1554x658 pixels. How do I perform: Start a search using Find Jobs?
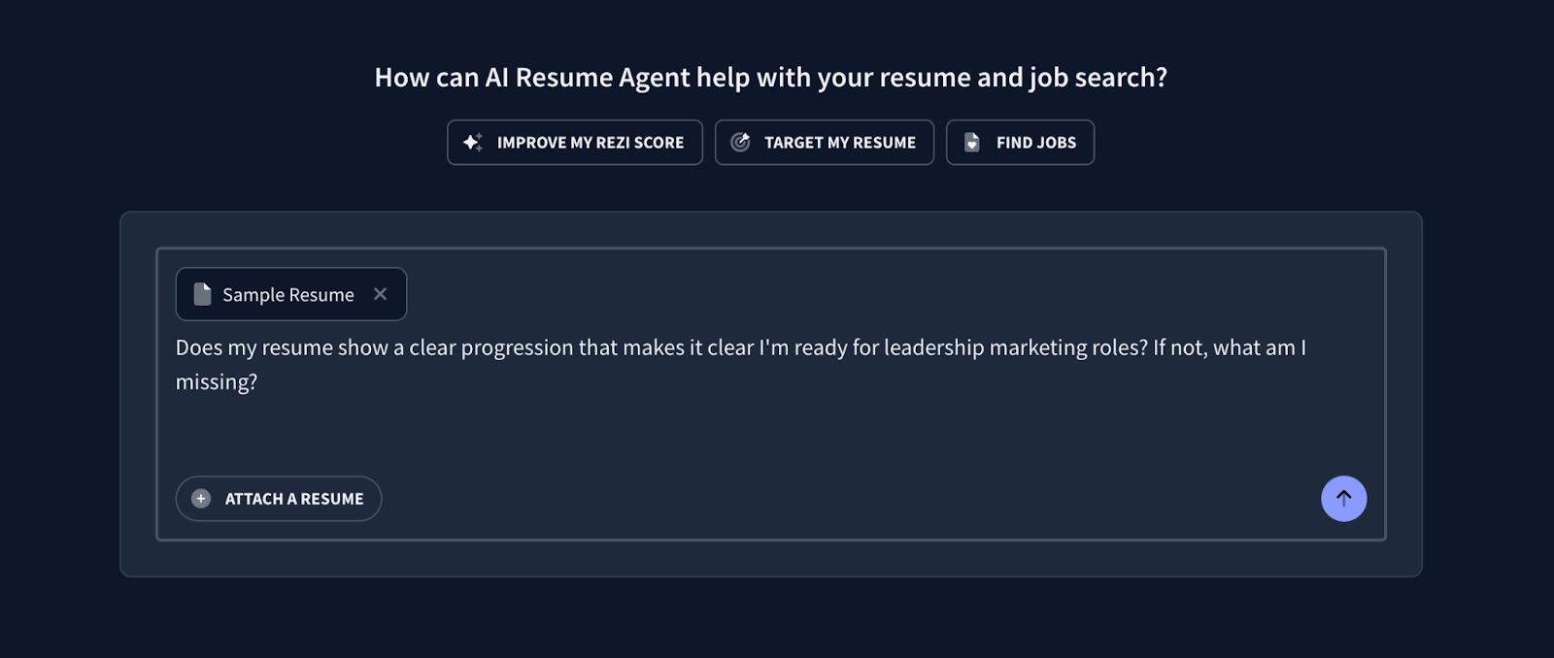click(x=1019, y=142)
